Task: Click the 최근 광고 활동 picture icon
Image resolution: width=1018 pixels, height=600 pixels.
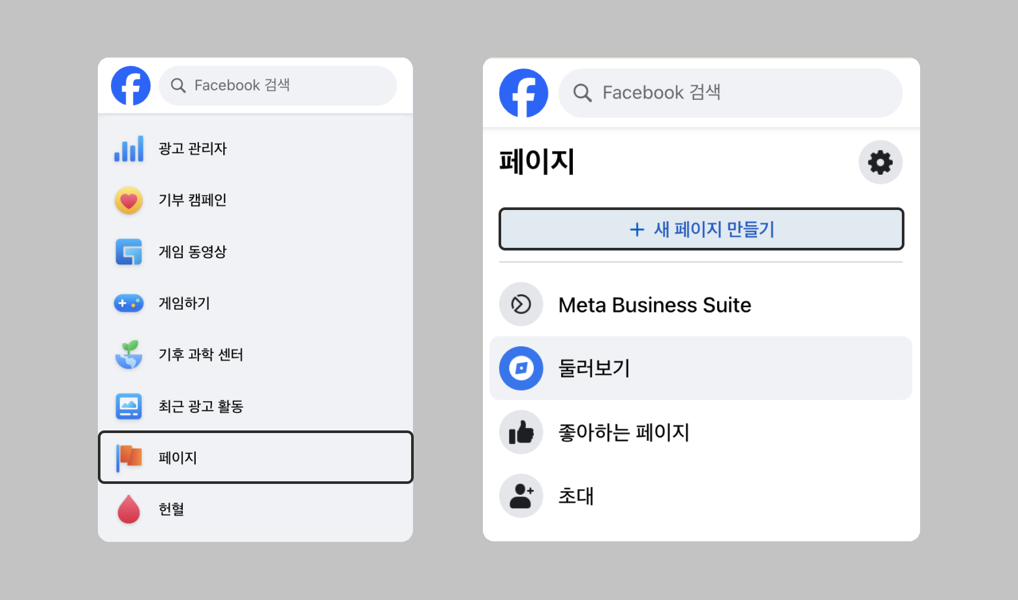Action: point(129,406)
